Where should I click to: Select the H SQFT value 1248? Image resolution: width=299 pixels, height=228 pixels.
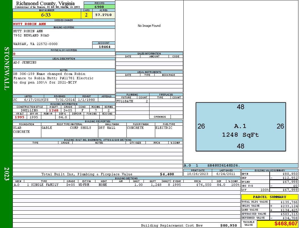(54, 110)
